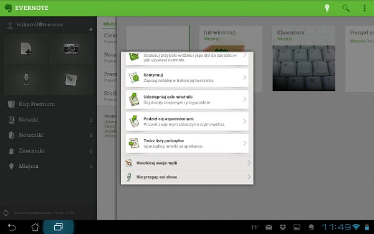374x234 pixels.
Task: Open Miejsca in sidebar
Action: [x=49, y=166]
